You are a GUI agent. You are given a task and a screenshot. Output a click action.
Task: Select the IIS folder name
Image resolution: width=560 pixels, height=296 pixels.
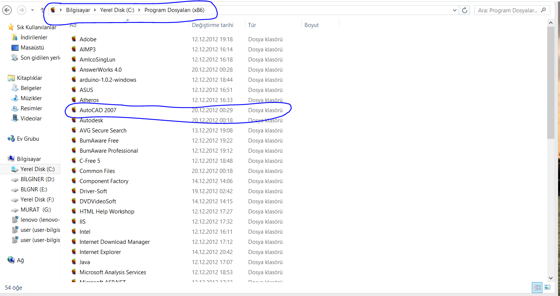pyautogui.click(x=83, y=222)
